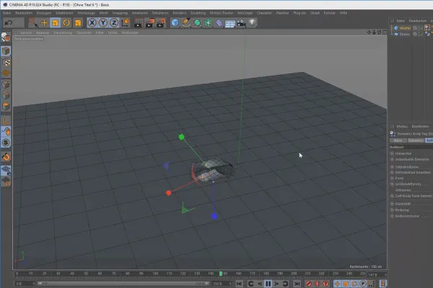Toggle Autokeying red button

(x=318, y=284)
